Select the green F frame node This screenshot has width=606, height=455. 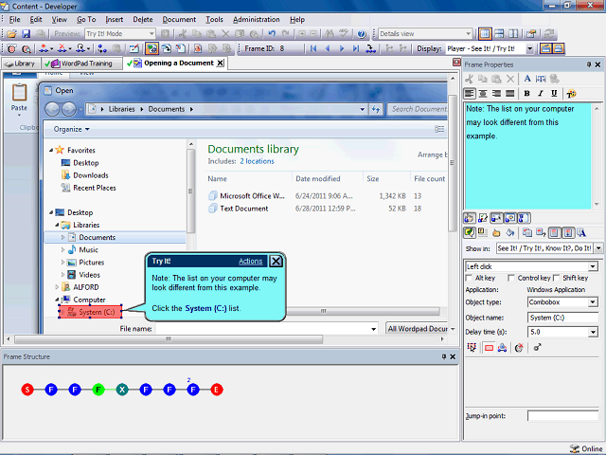coord(98,390)
